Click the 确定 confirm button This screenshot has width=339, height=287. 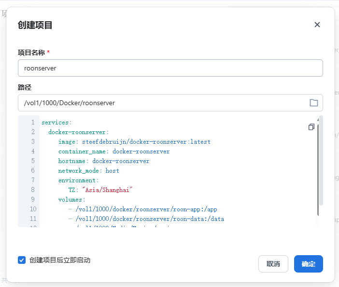point(308,264)
